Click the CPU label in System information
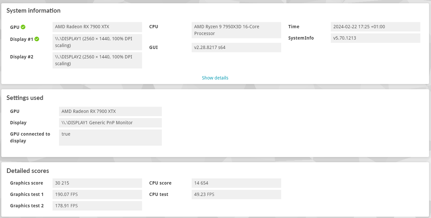The width and height of the screenshot is (431, 218). tap(154, 27)
